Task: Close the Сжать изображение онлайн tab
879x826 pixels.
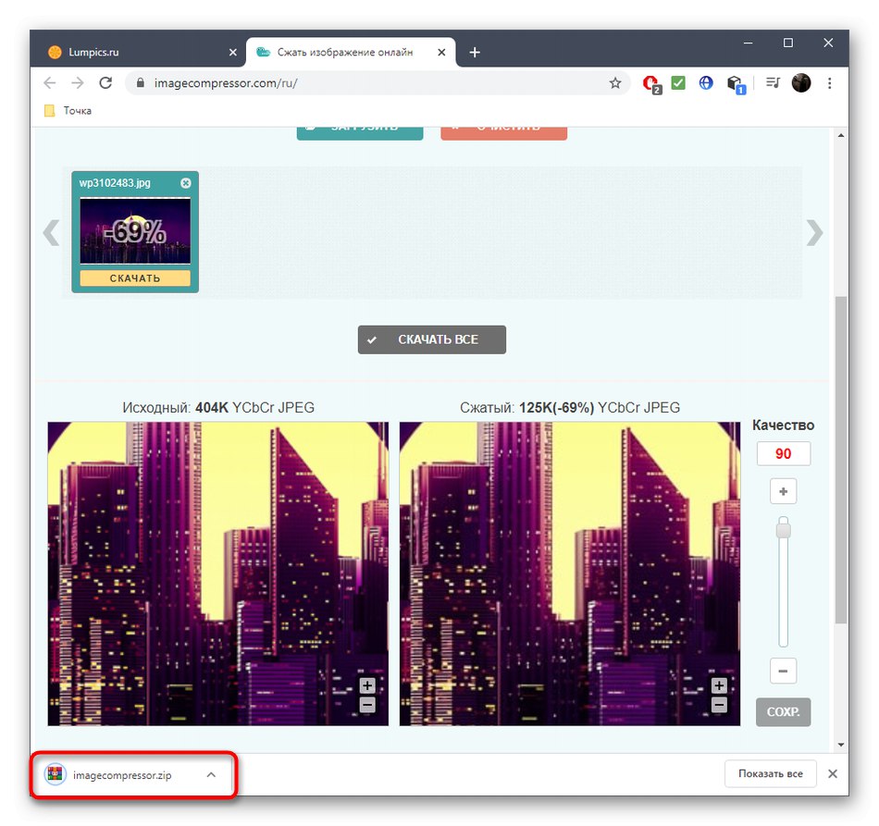Action: [x=441, y=52]
